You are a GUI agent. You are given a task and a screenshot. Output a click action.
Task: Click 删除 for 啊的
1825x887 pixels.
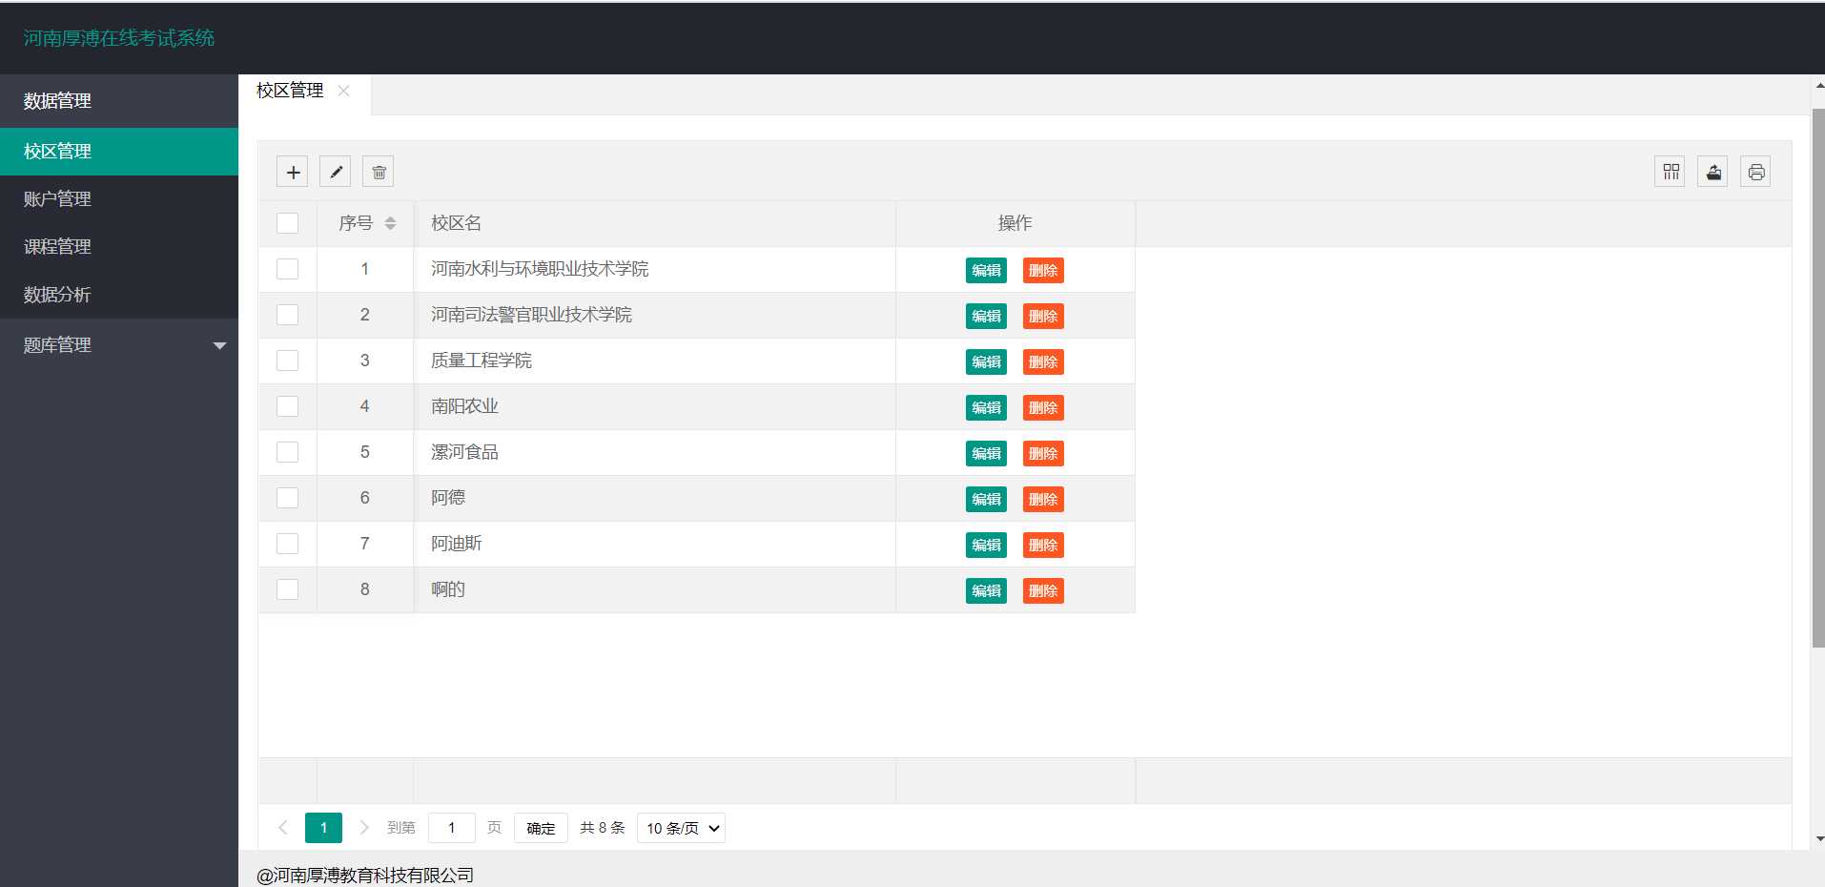point(1043,590)
